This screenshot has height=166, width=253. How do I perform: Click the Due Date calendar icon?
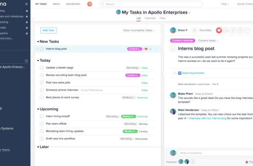[194, 30]
